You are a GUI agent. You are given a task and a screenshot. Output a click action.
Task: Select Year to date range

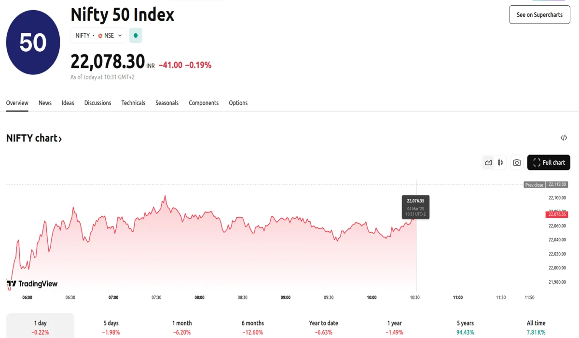click(323, 327)
